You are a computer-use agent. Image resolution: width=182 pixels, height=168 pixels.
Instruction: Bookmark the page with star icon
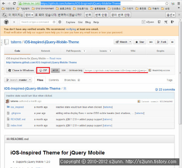[167, 3]
